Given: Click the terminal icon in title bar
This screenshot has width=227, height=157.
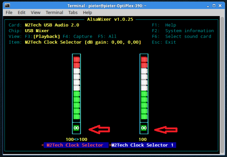Looking at the screenshot, I should click(x=7, y=6).
